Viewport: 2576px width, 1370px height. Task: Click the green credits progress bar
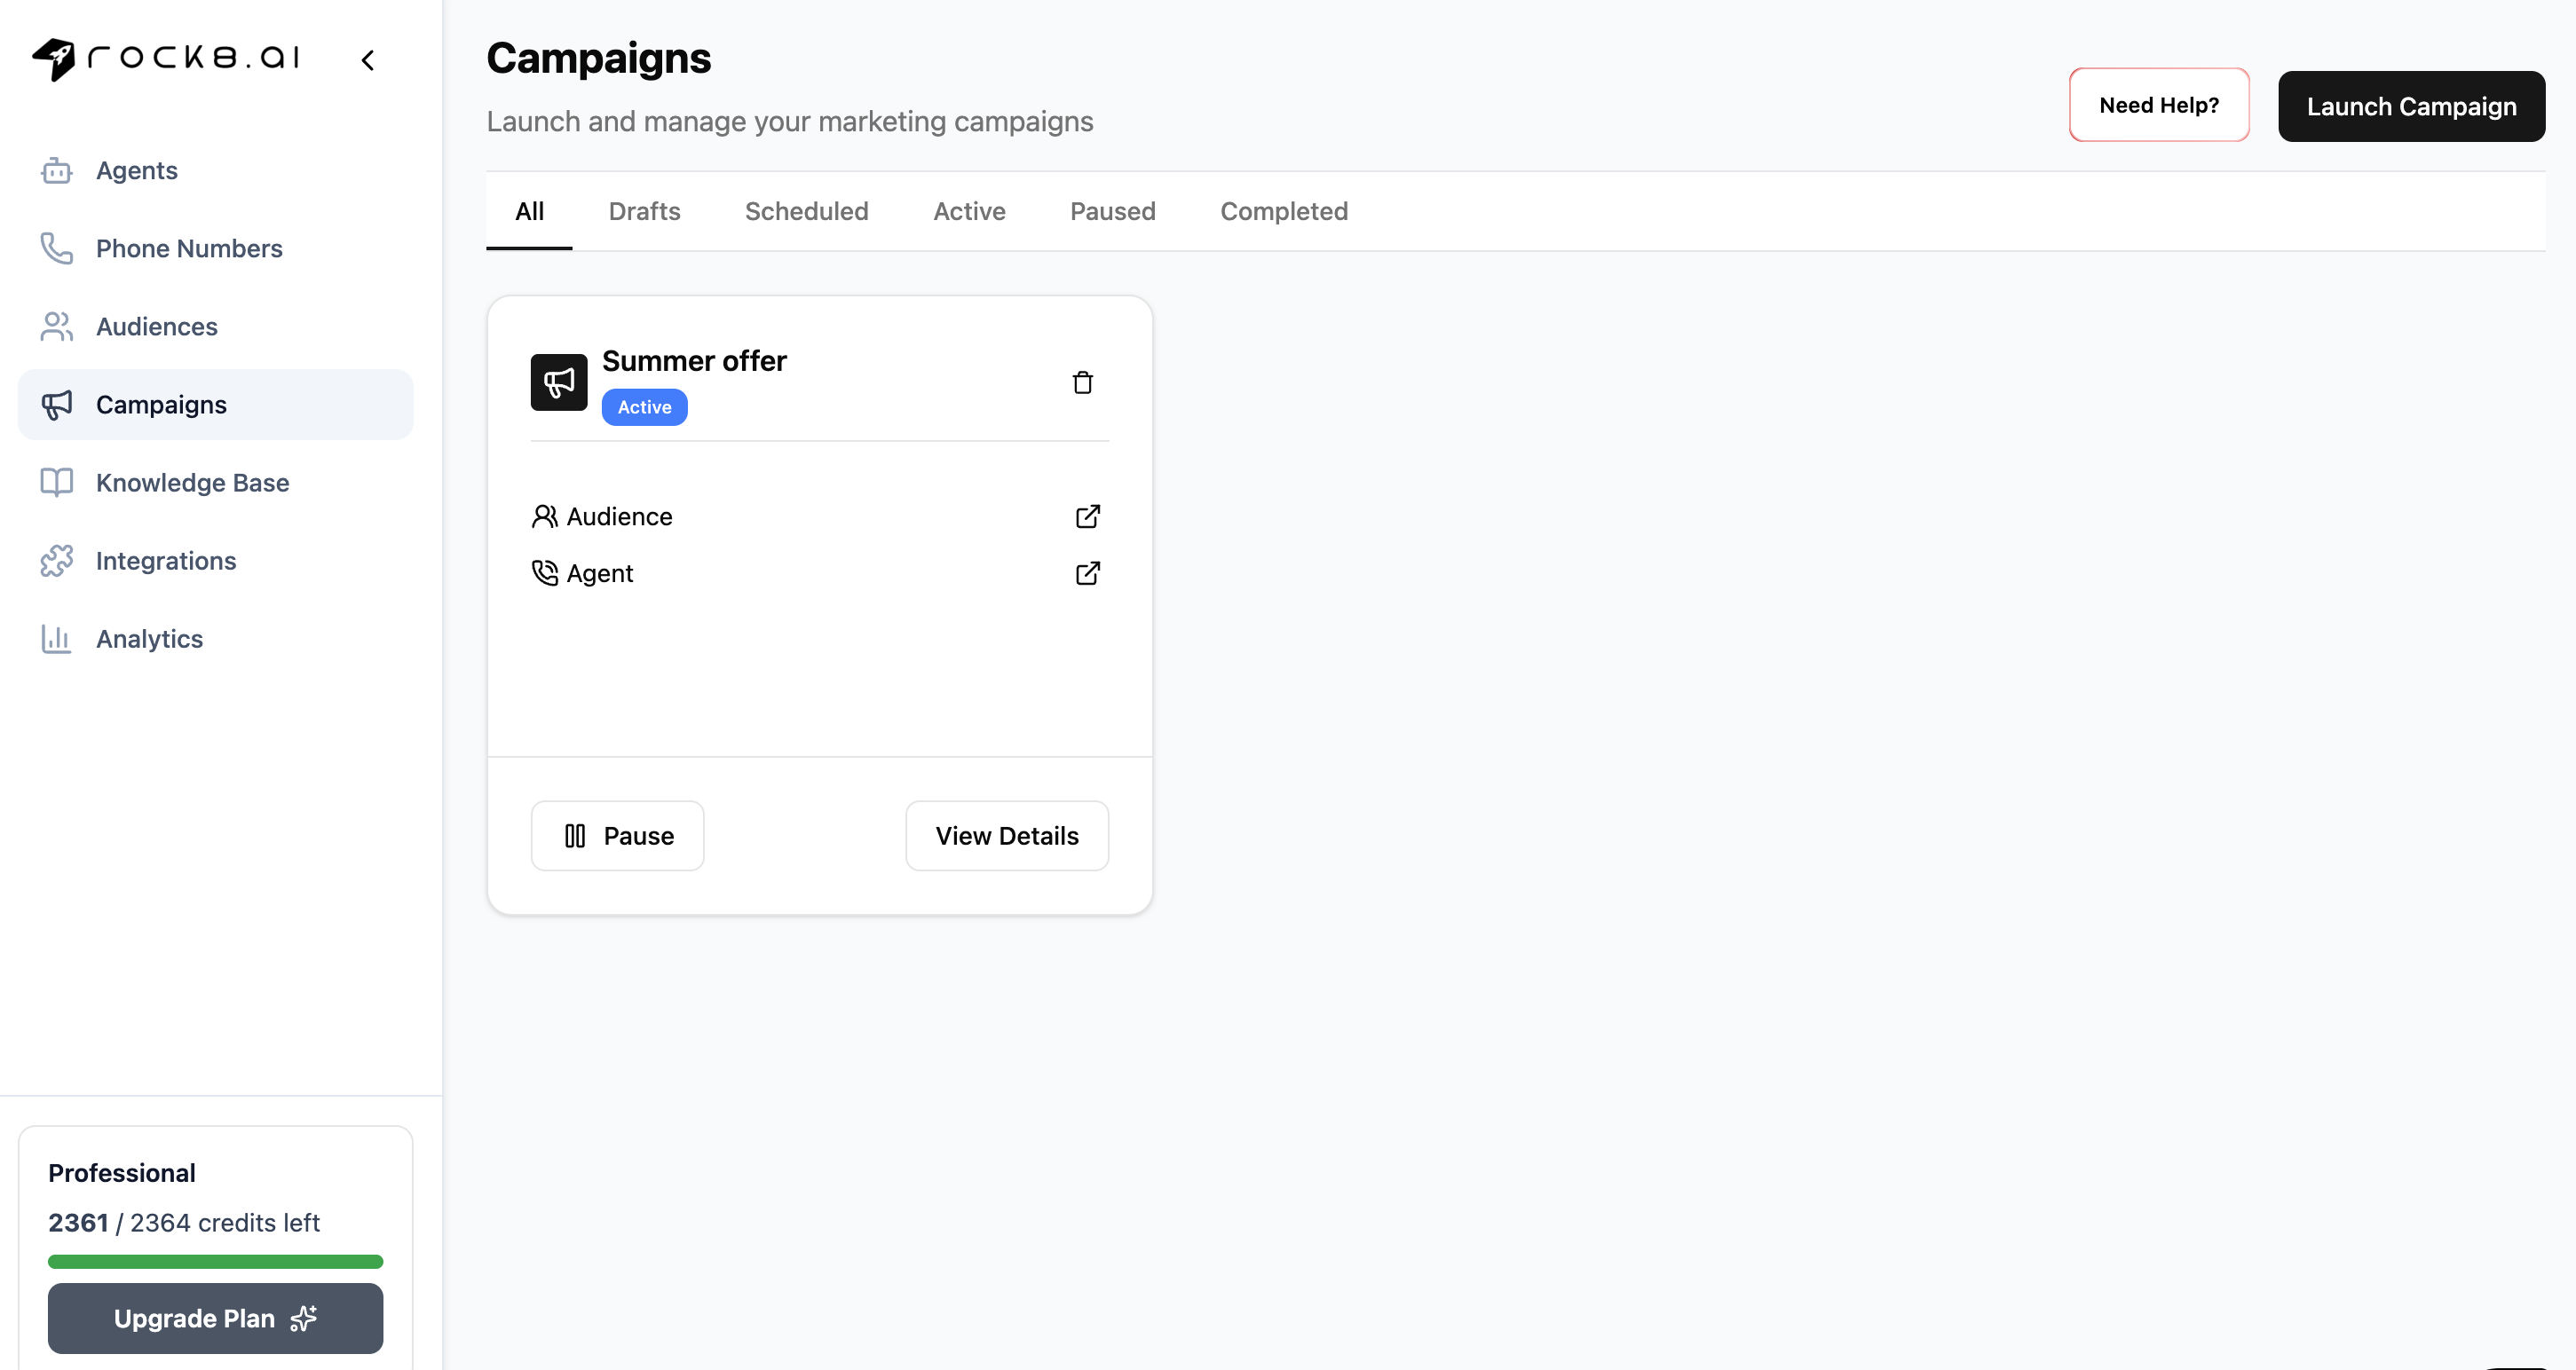[215, 1262]
